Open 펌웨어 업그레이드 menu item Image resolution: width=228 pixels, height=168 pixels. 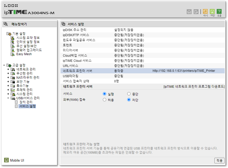coord(29,50)
